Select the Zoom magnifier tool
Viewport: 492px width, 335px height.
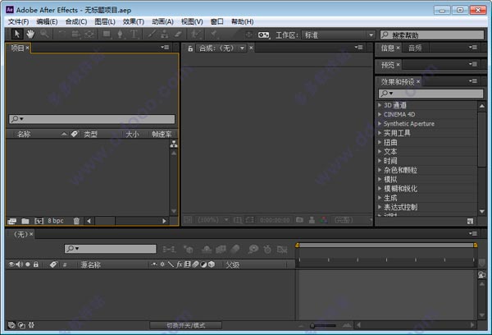click(44, 34)
